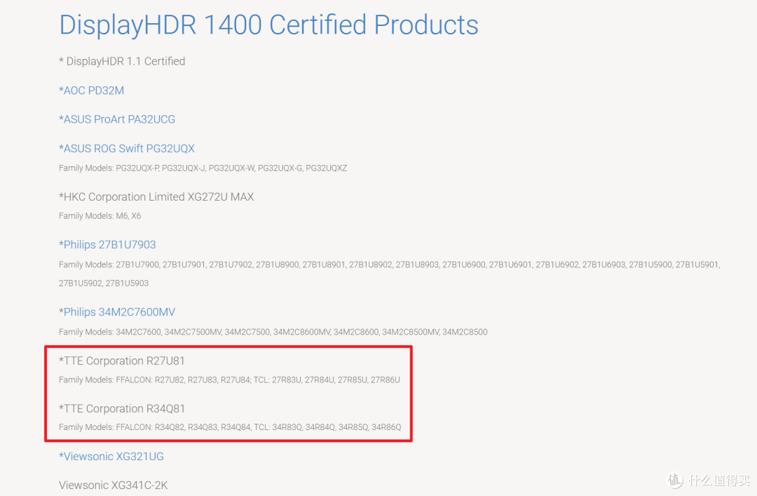Image resolution: width=757 pixels, height=496 pixels.
Task: Open the AOC PD32M product link
Action: pyautogui.click(x=91, y=91)
